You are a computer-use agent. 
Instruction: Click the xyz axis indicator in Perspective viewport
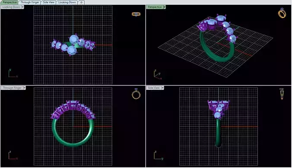(158, 75)
